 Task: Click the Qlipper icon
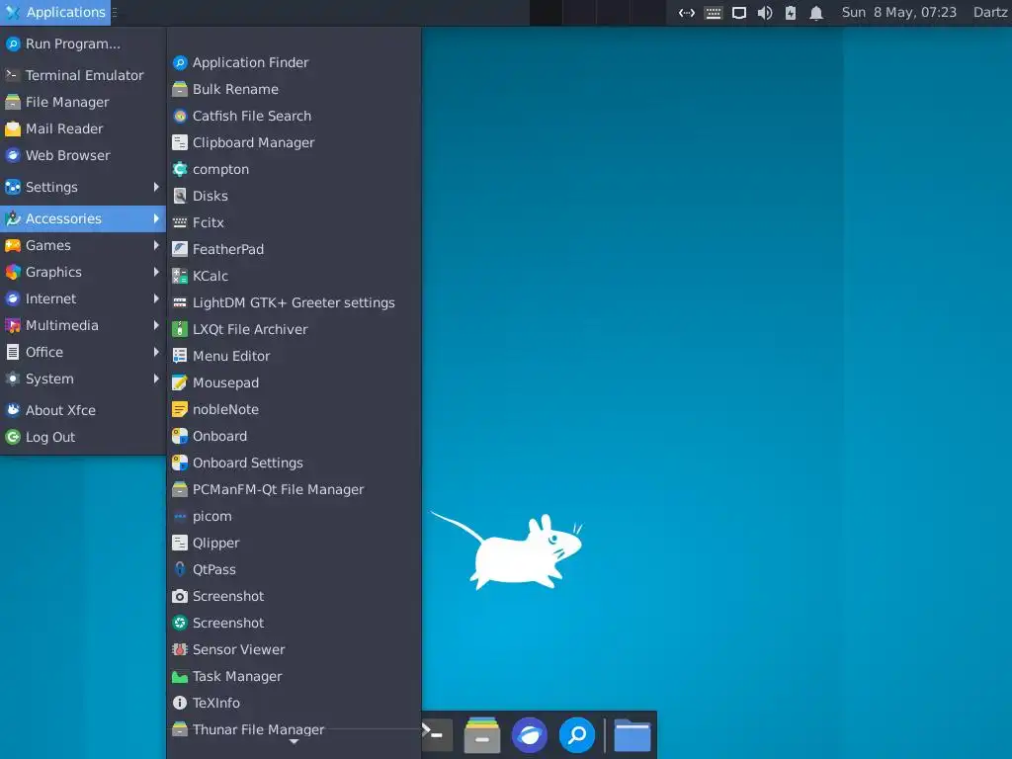pos(180,543)
